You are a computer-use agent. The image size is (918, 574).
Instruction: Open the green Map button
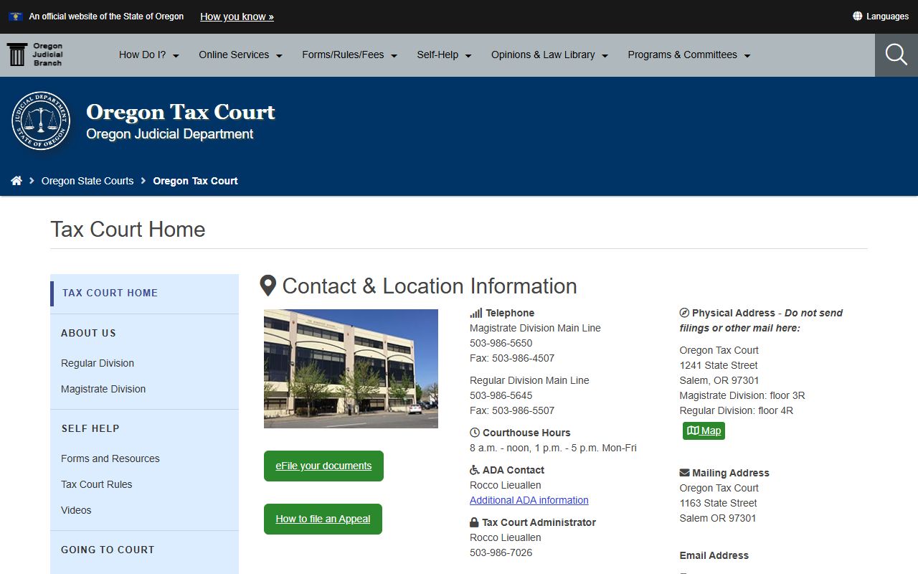click(704, 430)
